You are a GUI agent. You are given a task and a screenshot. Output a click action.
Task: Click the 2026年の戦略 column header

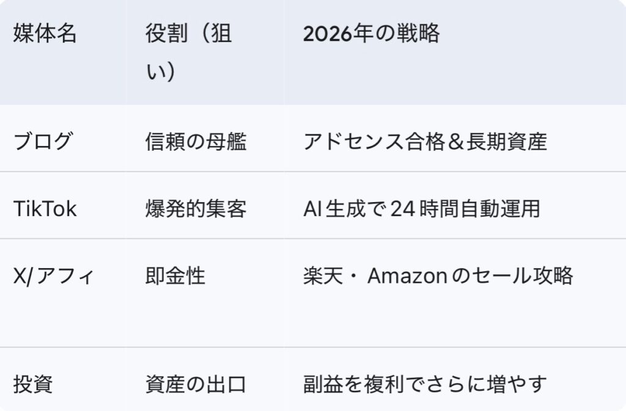click(x=371, y=34)
